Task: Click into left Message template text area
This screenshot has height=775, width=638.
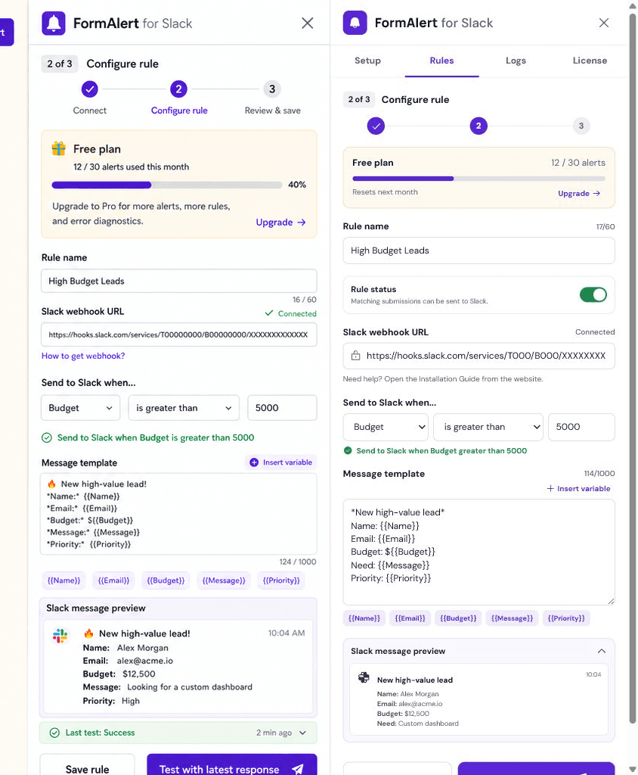Action: [178, 514]
